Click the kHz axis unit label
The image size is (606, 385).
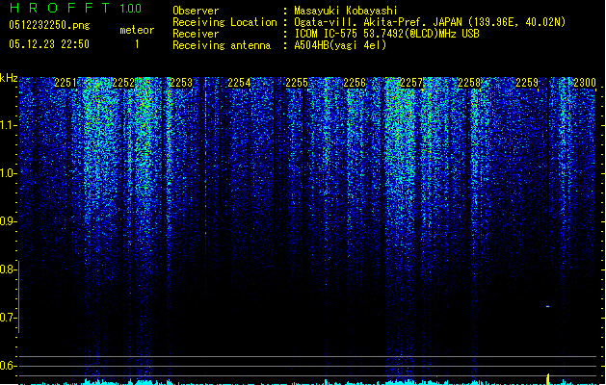[9, 78]
